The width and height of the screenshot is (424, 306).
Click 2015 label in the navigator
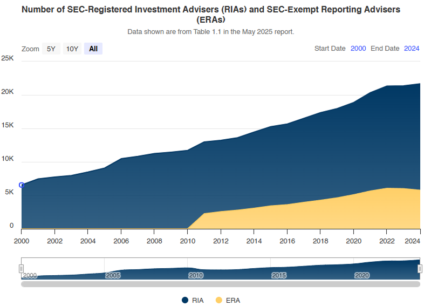click(x=278, y=275)
